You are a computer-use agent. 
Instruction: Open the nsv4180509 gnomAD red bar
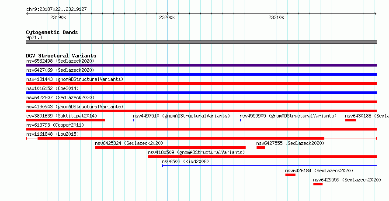click(263, 157)
